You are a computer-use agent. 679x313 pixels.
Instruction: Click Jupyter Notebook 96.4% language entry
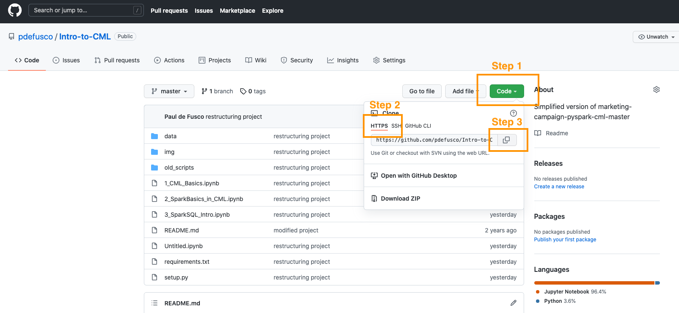coord(571,292)
